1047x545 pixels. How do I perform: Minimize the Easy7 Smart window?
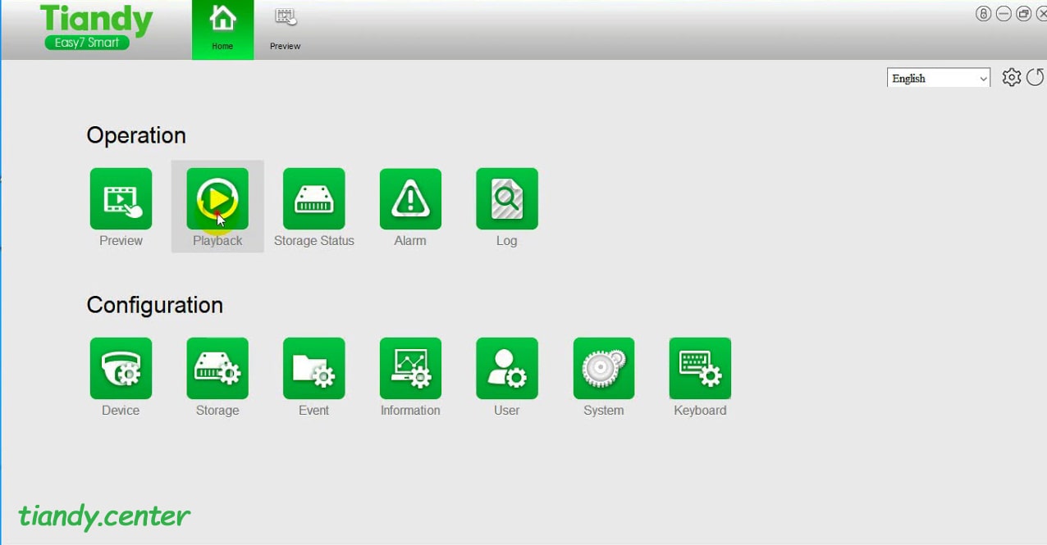(x=1004, y=14)
